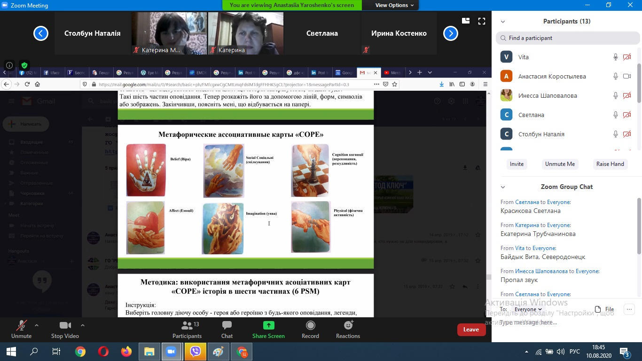
Task: Click the red Leave button
Action: (471, 330)
